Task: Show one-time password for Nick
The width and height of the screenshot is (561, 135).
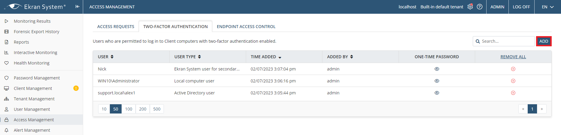Action: pyautogui.click(x=437, y=69)
